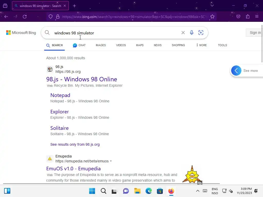Viewport: 263px width, 197px height.
Task: Open the Extensions puzzle icon
Action: click(248, 17)
